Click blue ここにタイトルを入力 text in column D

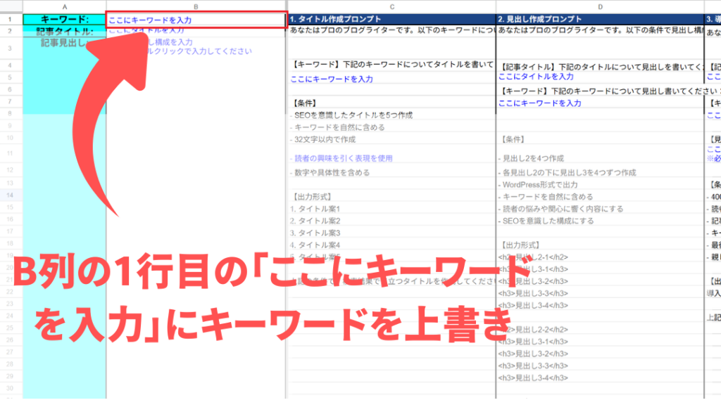(x=536, y=77)
